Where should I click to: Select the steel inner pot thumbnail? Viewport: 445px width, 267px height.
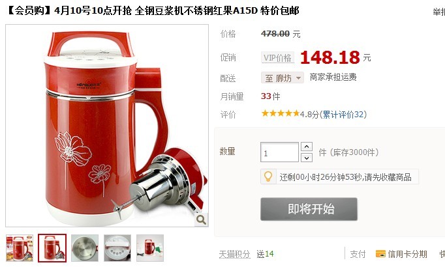click(x=85, y=248)
